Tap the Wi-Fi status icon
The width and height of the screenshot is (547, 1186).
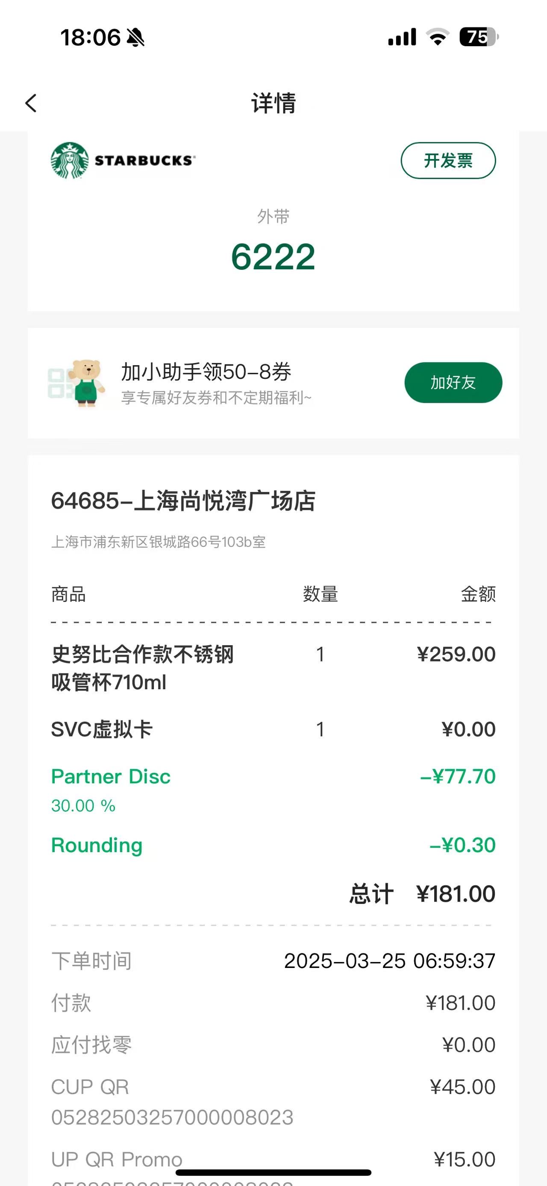pyautogui.click(x=438, y=37)
